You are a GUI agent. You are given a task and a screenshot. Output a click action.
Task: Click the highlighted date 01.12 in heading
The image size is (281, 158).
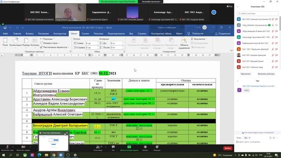point(104,73)
